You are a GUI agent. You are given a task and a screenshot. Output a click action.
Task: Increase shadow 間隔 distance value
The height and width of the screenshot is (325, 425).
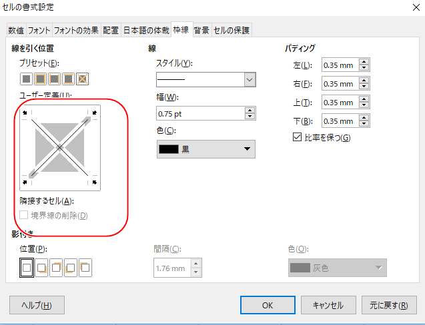click(195, 263)
